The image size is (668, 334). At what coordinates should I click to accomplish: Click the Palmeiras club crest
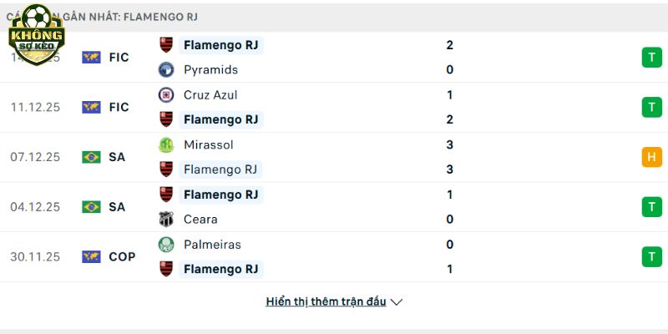coord(166,245)
